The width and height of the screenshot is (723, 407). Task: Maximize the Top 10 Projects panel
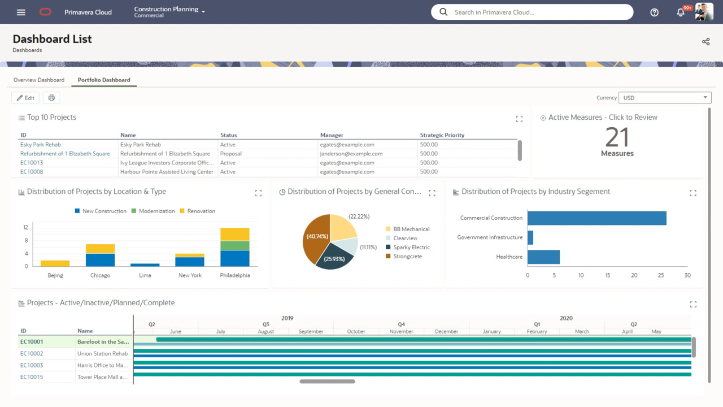coord(519,119)
